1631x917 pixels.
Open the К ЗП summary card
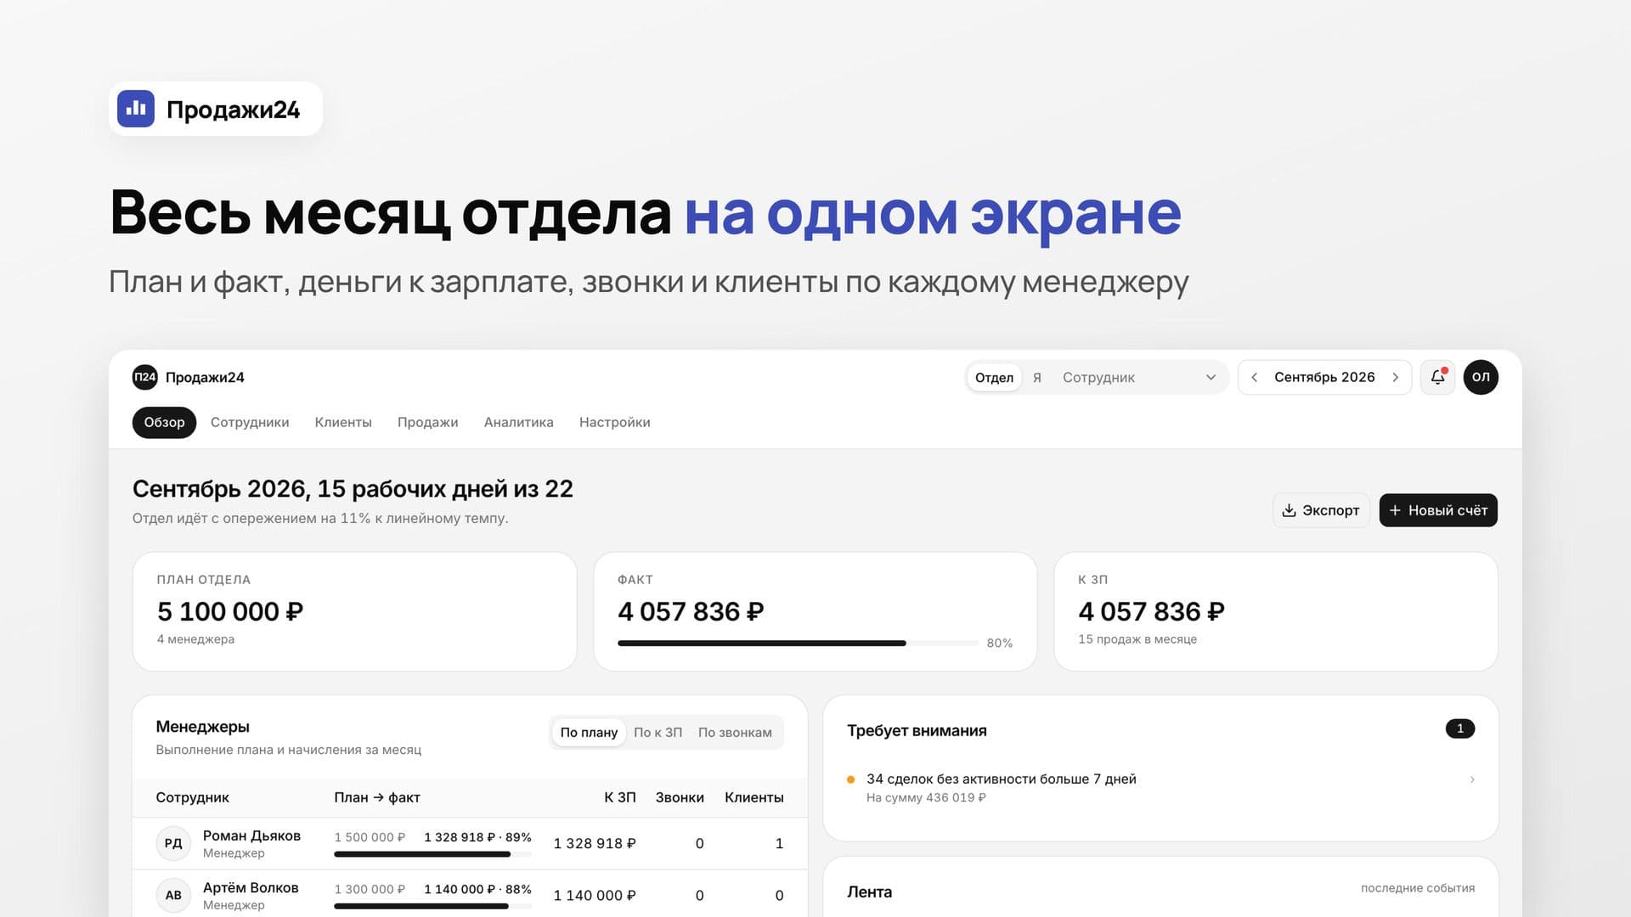[1276, 611]
